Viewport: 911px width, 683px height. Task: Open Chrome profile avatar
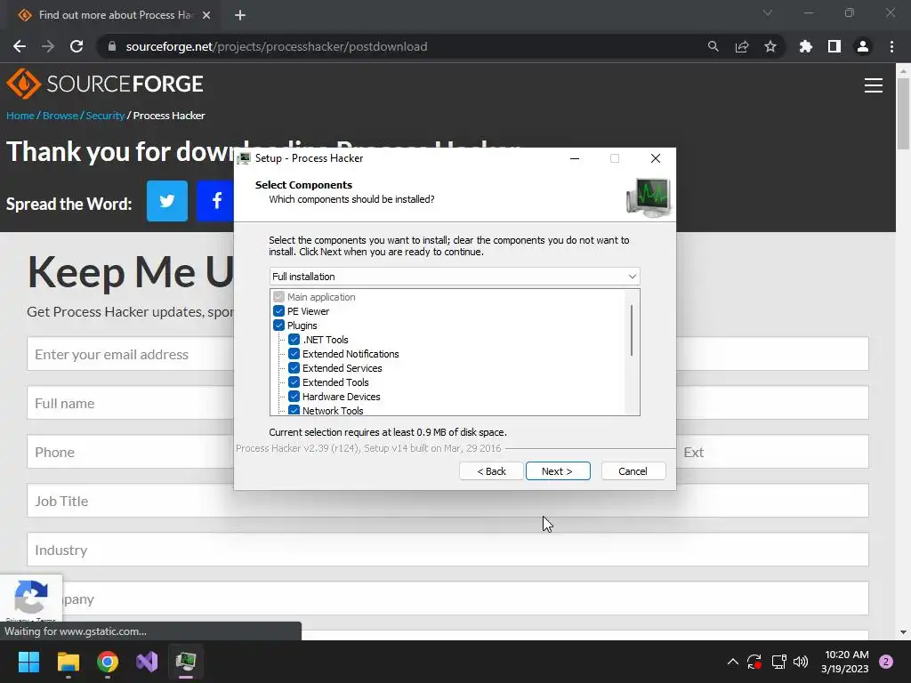(x=863, y=46)
